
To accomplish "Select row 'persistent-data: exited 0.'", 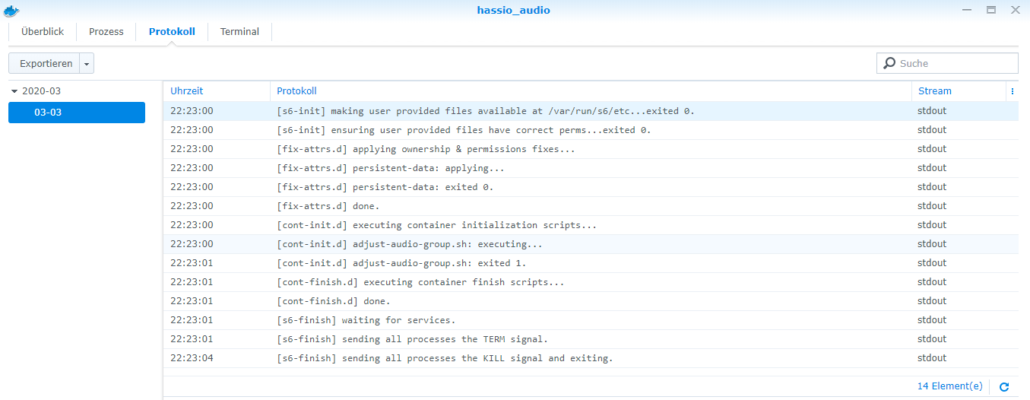I will pyautogui.click(x=591, y=187).
